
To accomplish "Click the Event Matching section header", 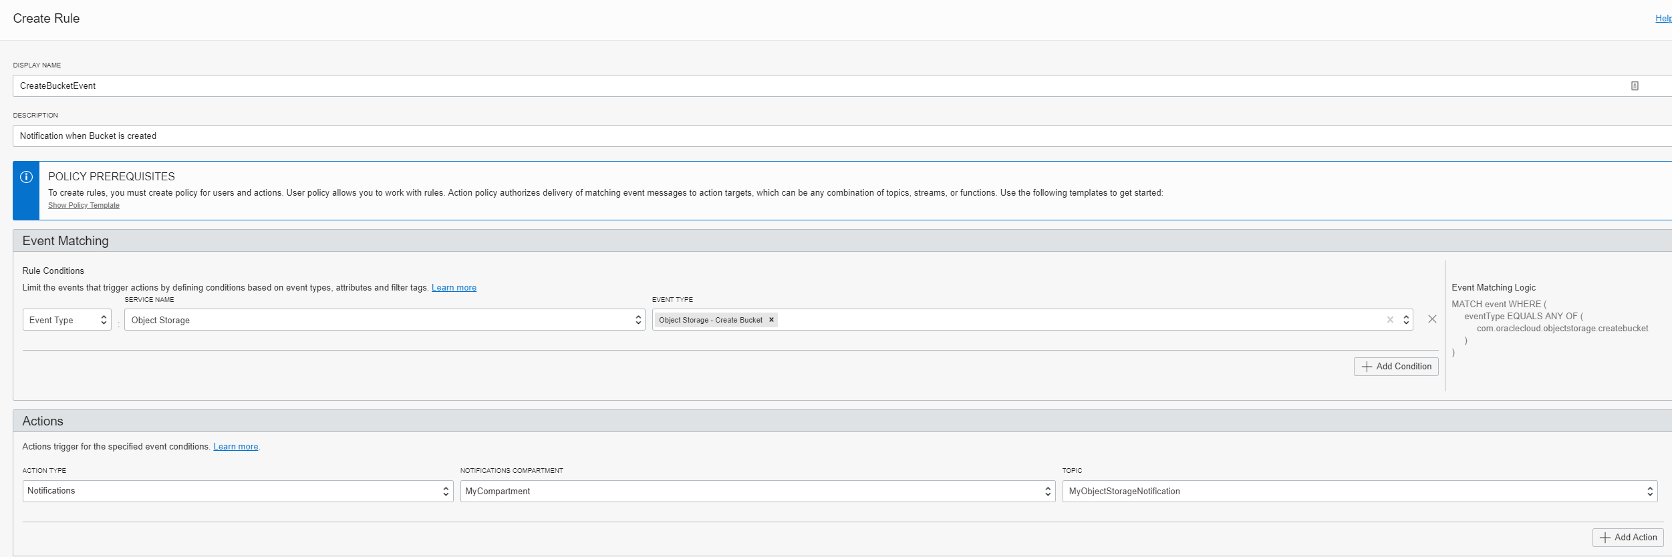I will pos(842,240).
